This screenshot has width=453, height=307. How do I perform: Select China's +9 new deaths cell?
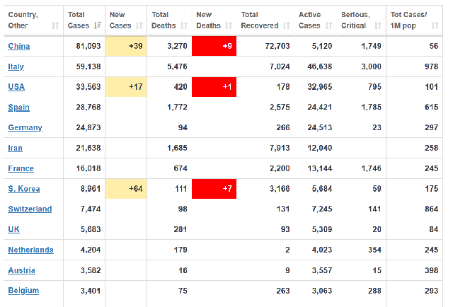click(x=214, y=46)
